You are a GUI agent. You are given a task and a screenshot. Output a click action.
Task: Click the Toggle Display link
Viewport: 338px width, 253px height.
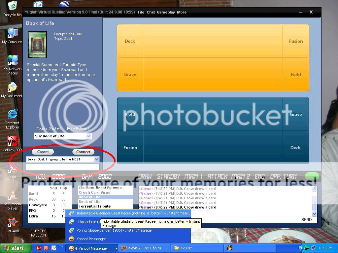tap(49, 128)
